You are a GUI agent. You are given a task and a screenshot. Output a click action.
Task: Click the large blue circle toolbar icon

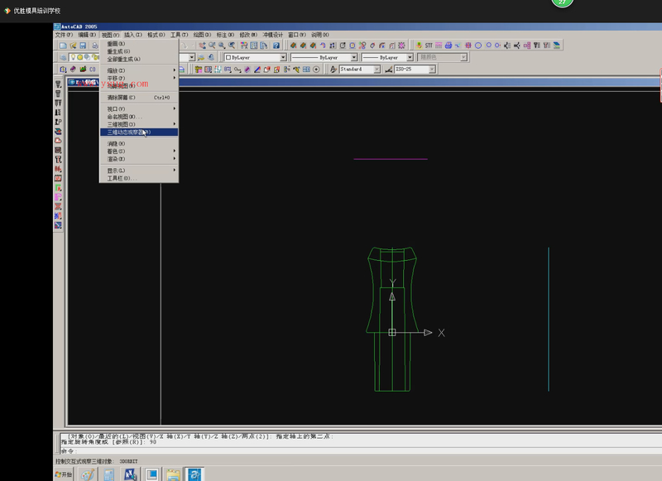click(x=478, y=46)
